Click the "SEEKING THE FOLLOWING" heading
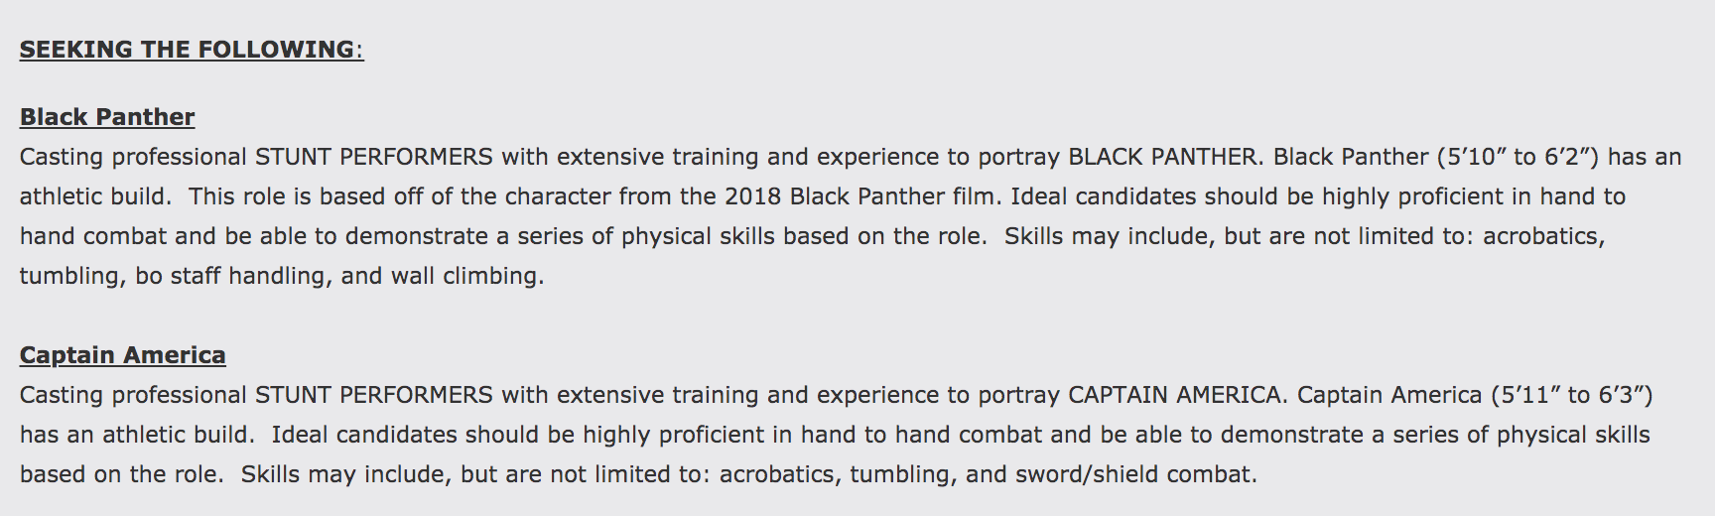 point(187,50)
